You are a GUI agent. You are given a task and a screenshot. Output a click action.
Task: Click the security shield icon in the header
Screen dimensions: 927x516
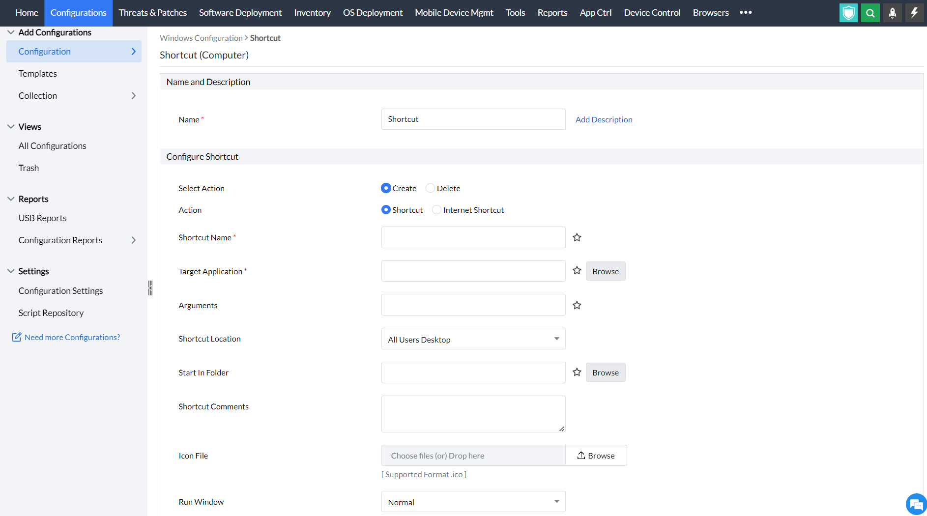848,13
